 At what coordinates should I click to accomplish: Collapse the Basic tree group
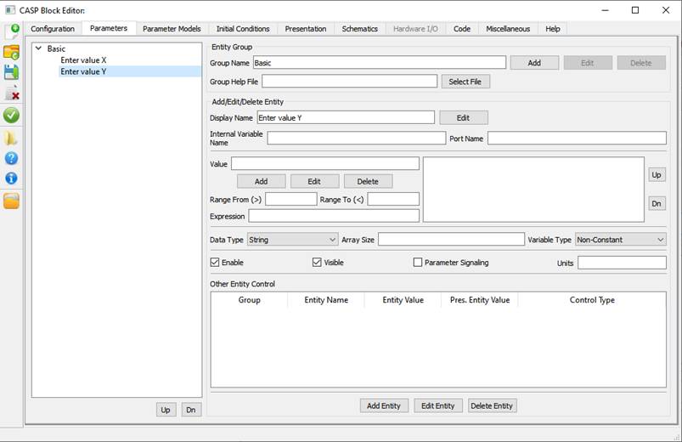(x=39, y=48)
